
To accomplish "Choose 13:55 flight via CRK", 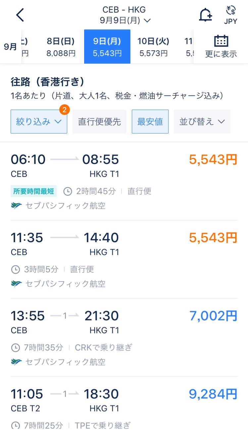I will 124,338.
